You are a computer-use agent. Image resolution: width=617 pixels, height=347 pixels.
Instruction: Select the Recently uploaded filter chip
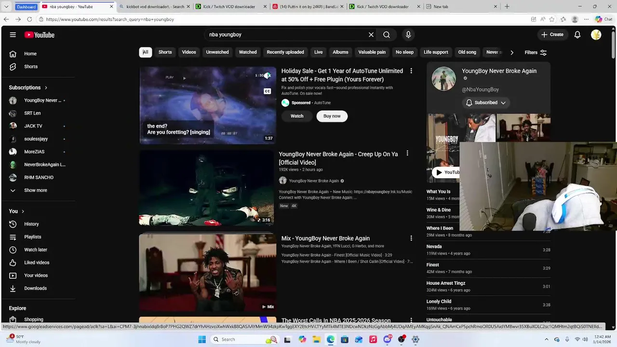point(285,52)
